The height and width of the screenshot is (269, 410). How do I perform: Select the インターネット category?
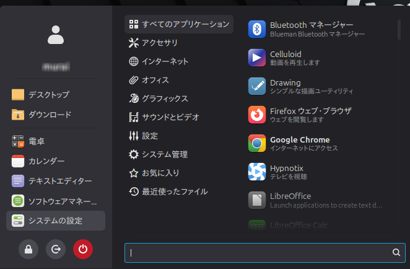(165, 61)
